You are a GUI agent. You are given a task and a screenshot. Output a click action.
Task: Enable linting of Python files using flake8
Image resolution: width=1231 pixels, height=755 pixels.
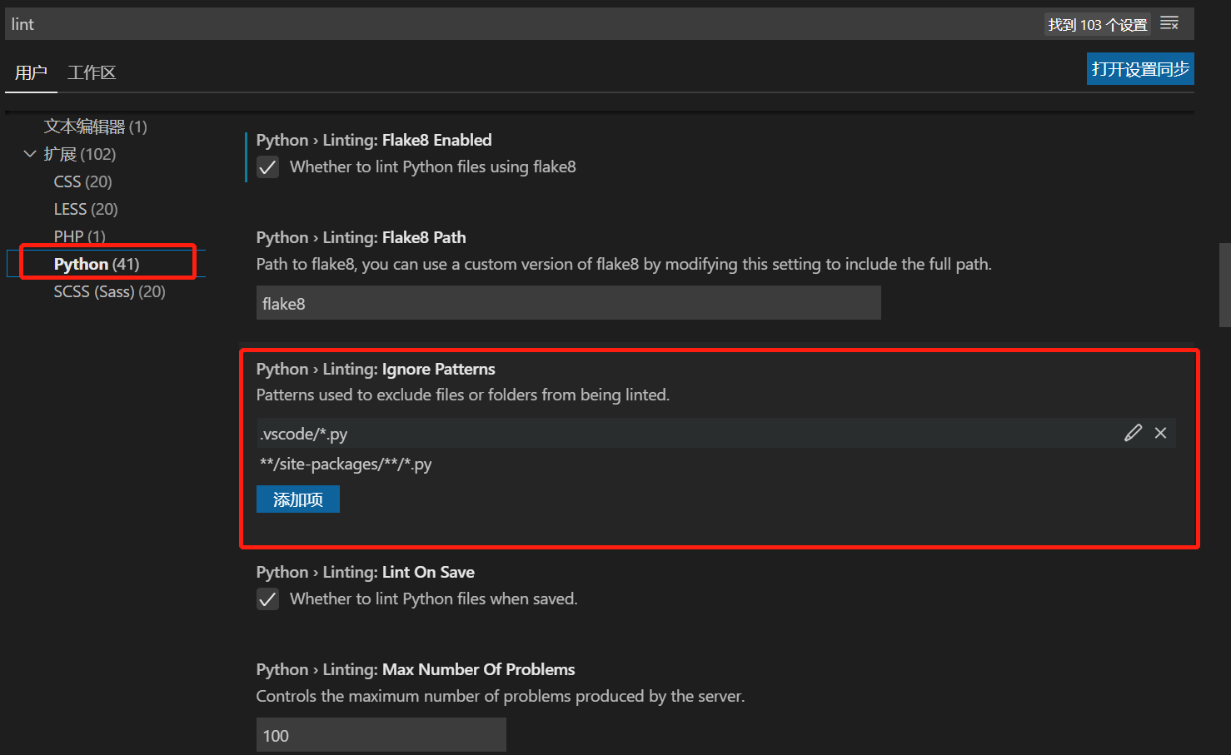(x=267, y=166)
